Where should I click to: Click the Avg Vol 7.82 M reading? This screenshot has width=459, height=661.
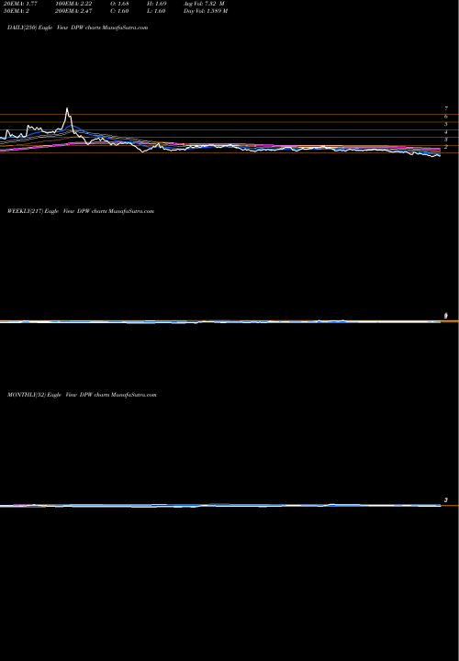(204, 4)
